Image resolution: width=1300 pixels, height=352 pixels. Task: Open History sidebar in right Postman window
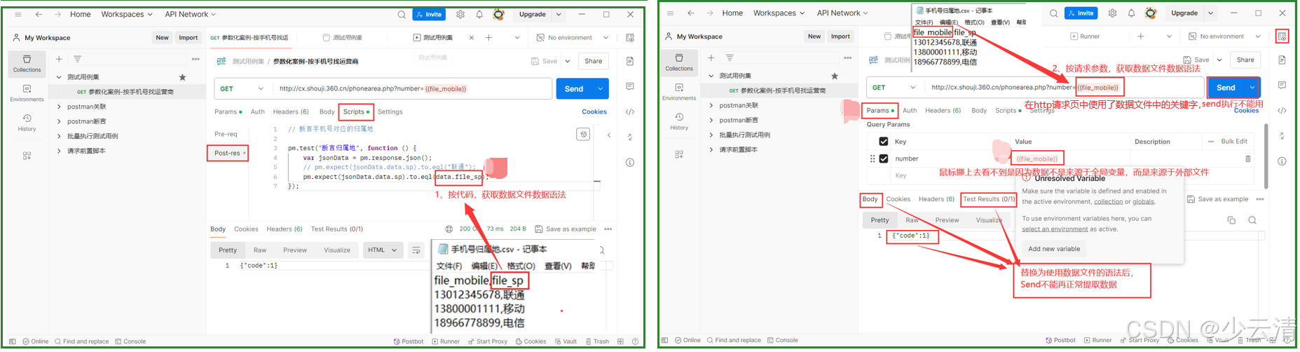click(x=679, y=121)
